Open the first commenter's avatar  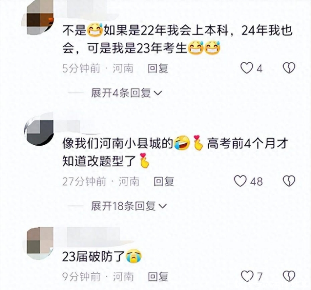(38, 17)
